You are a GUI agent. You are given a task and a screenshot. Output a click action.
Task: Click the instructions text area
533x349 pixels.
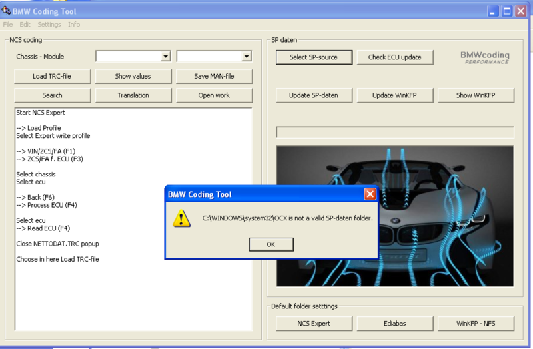134,219
